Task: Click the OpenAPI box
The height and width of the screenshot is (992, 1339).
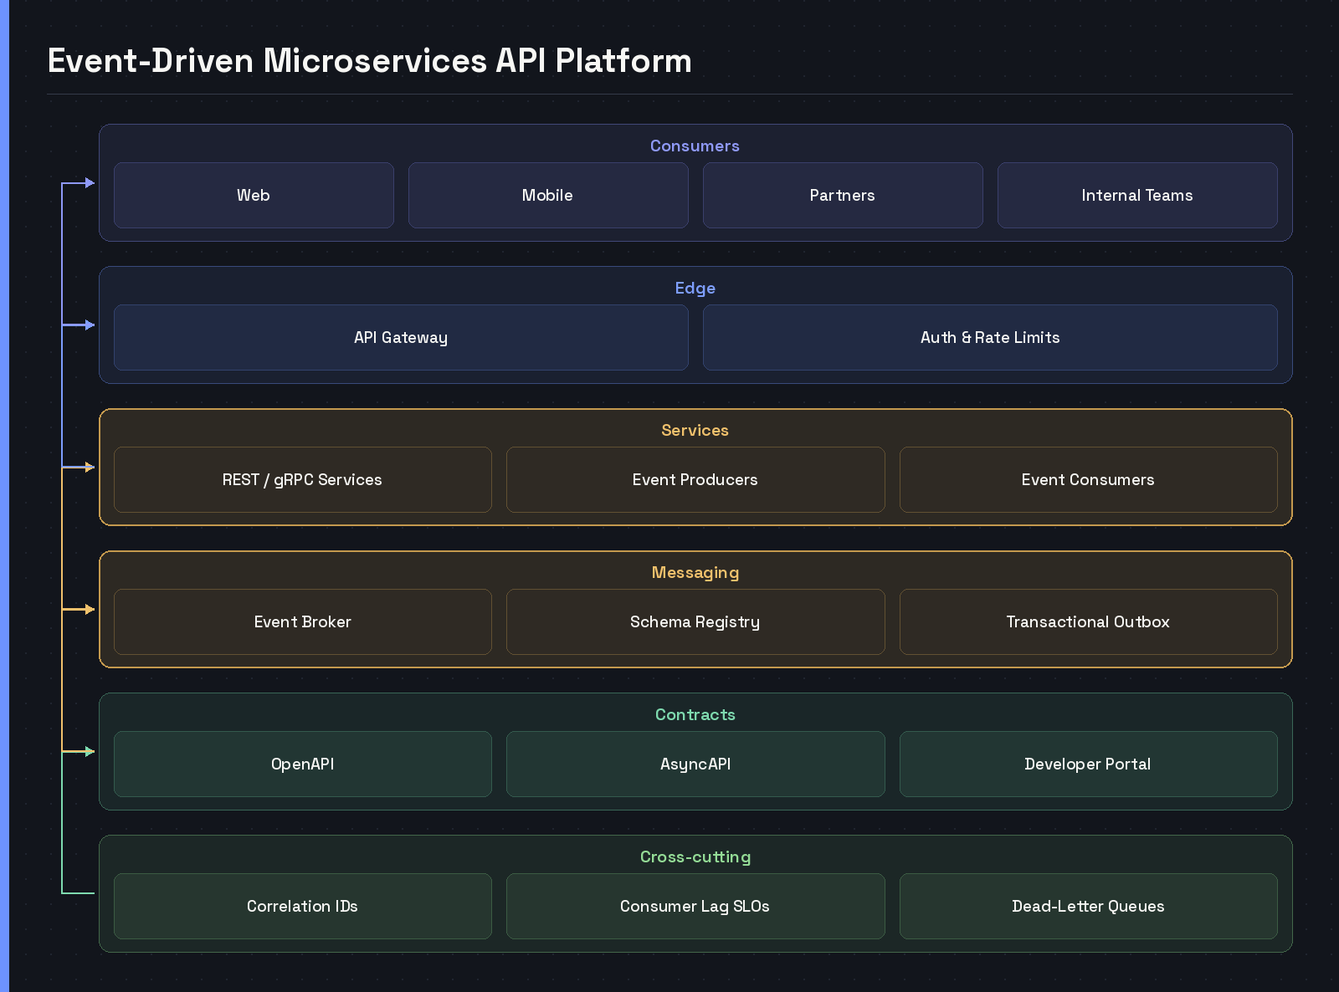Action: 302,764
